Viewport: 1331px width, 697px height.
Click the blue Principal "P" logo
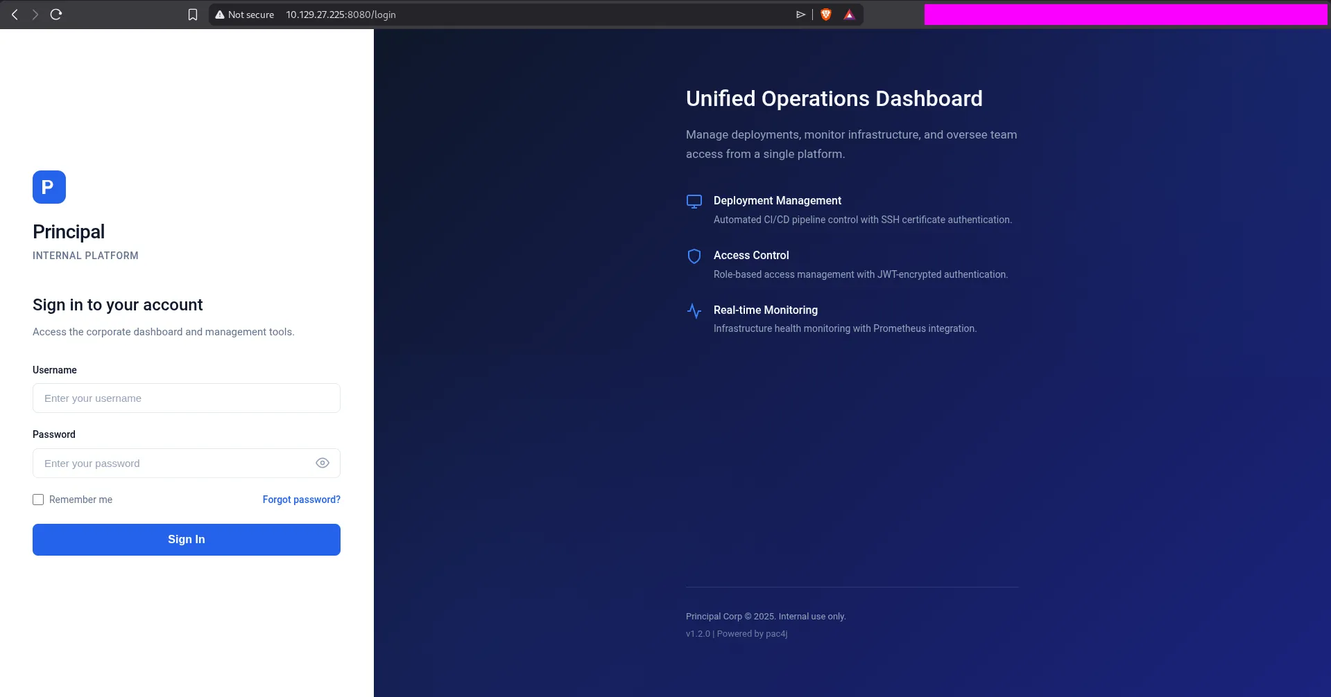pyautogui.click(x=49, y=187)
